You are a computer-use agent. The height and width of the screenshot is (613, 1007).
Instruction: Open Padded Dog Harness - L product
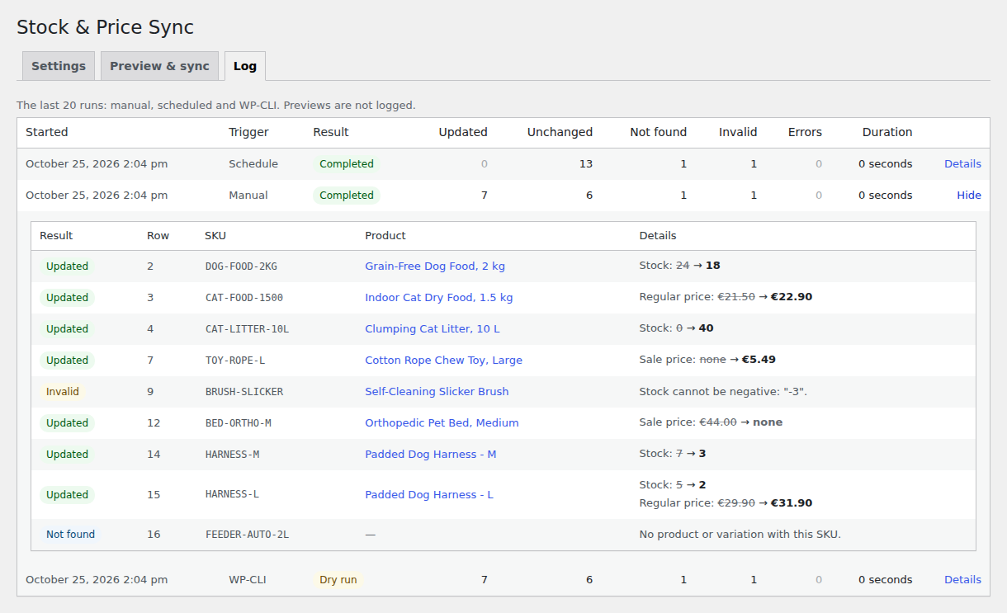tap(429, 495)
